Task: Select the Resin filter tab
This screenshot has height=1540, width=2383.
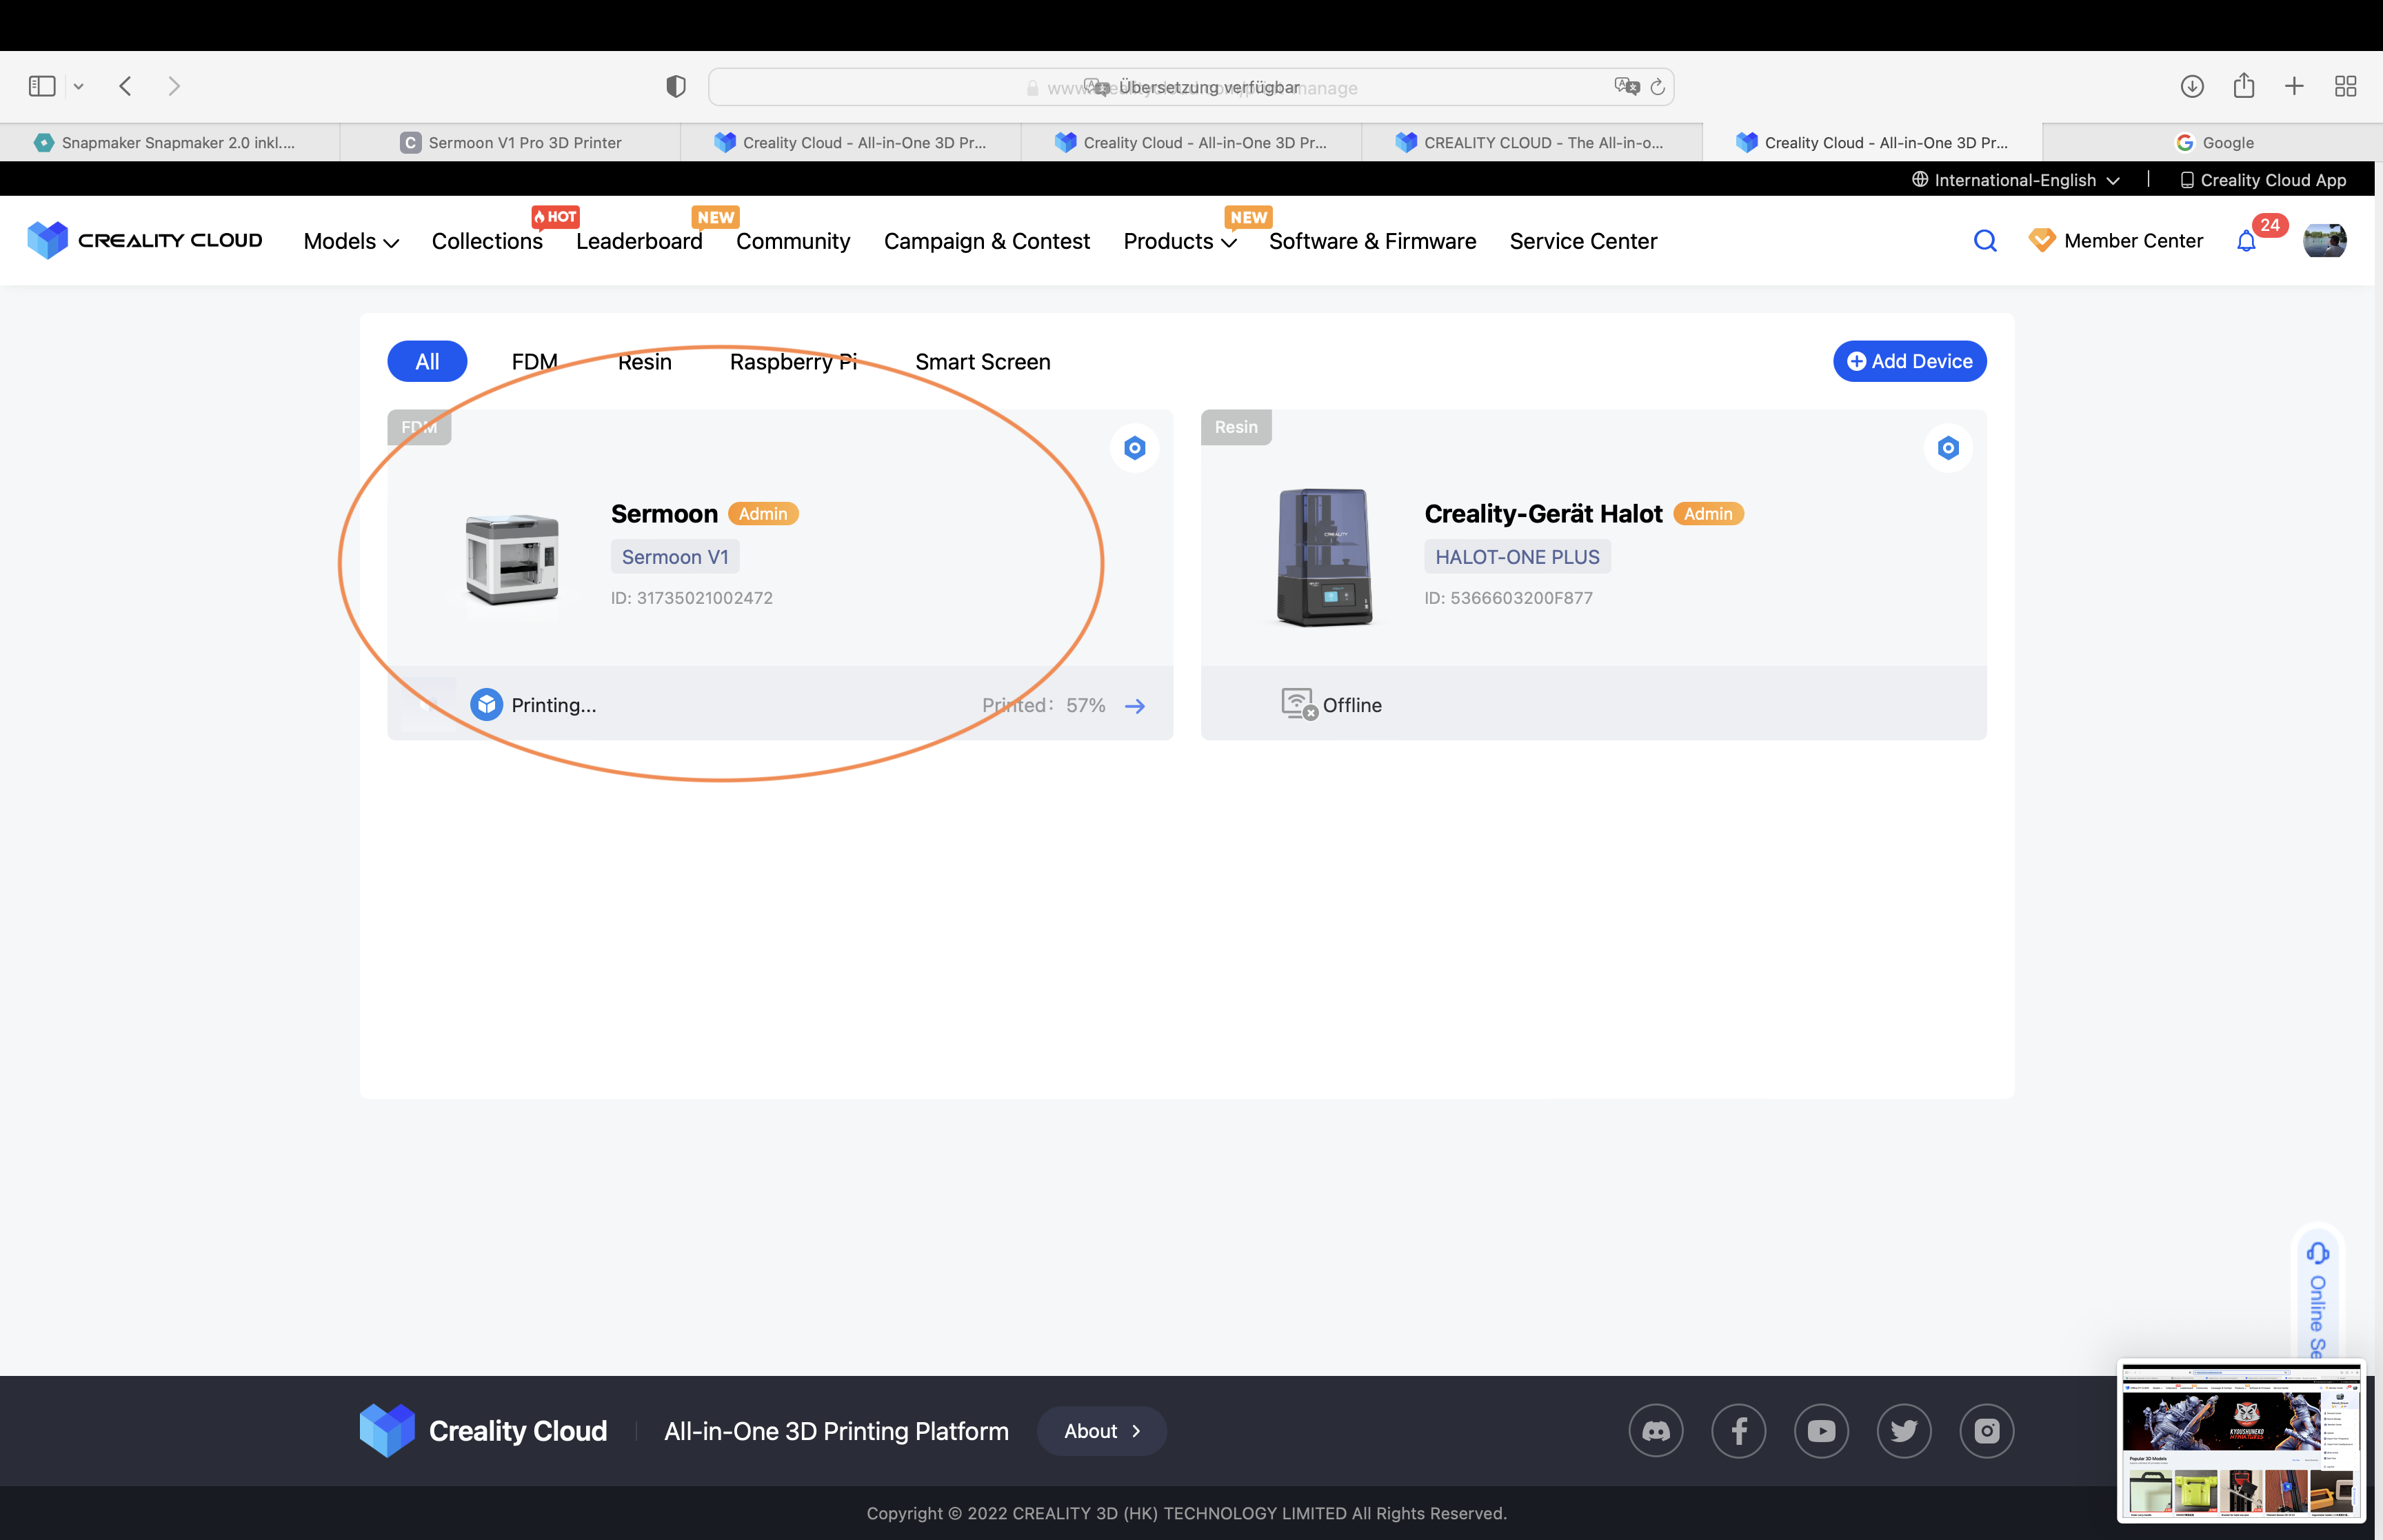Action: coord(644,362)
